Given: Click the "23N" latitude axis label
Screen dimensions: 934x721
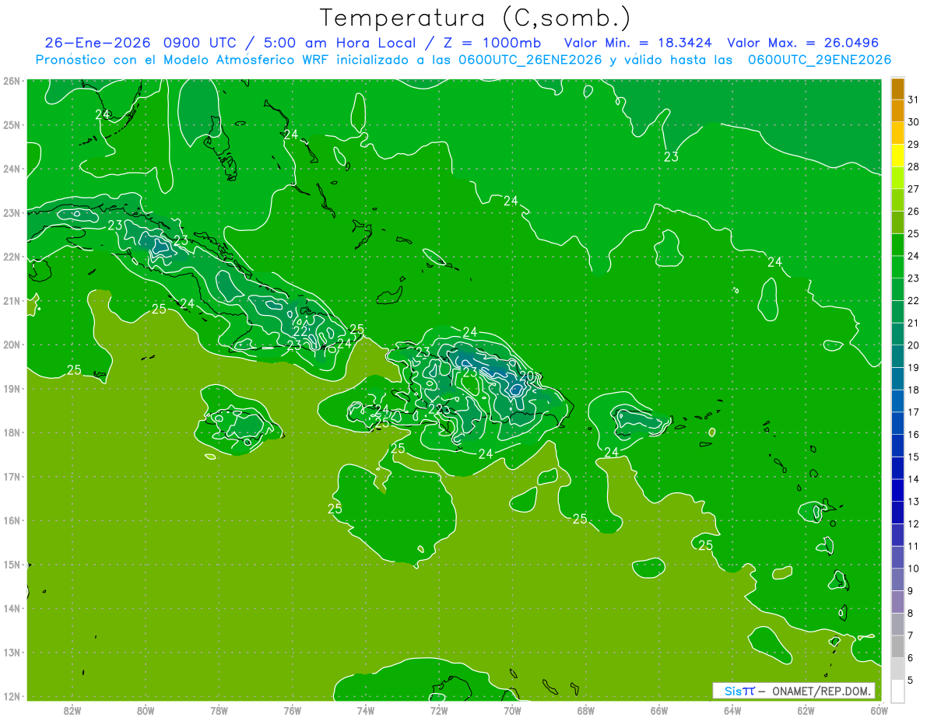Looking at the screenshot, I should pyautogui.click(x=12, y=213).
